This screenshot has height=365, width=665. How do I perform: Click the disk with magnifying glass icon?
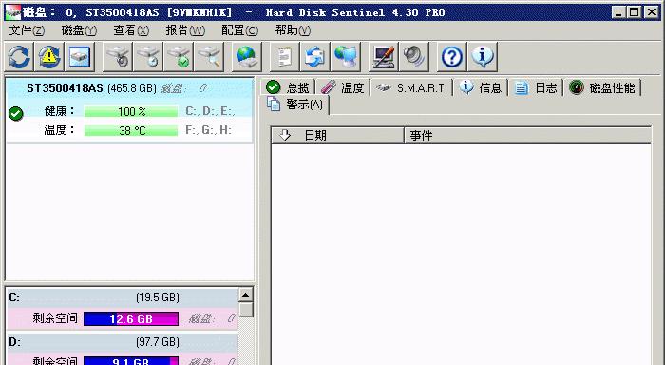209,56
